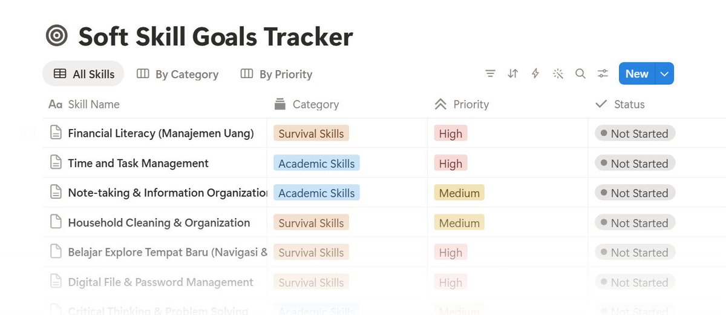Click the page icon for Financial Literacy row
This screenshot has width=726, height=315.
[56, 133]
